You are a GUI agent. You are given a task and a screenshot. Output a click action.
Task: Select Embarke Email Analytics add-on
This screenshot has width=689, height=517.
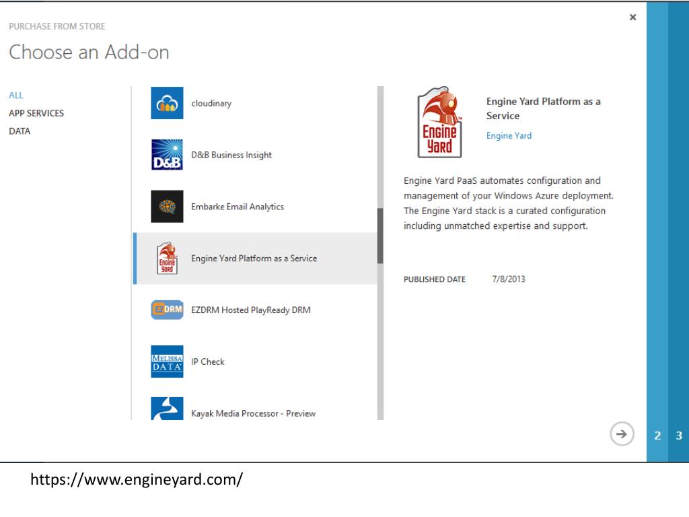(255, 206)
